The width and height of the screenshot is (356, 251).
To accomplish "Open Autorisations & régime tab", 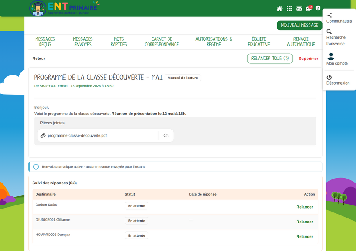I will [x=214, y=42].
